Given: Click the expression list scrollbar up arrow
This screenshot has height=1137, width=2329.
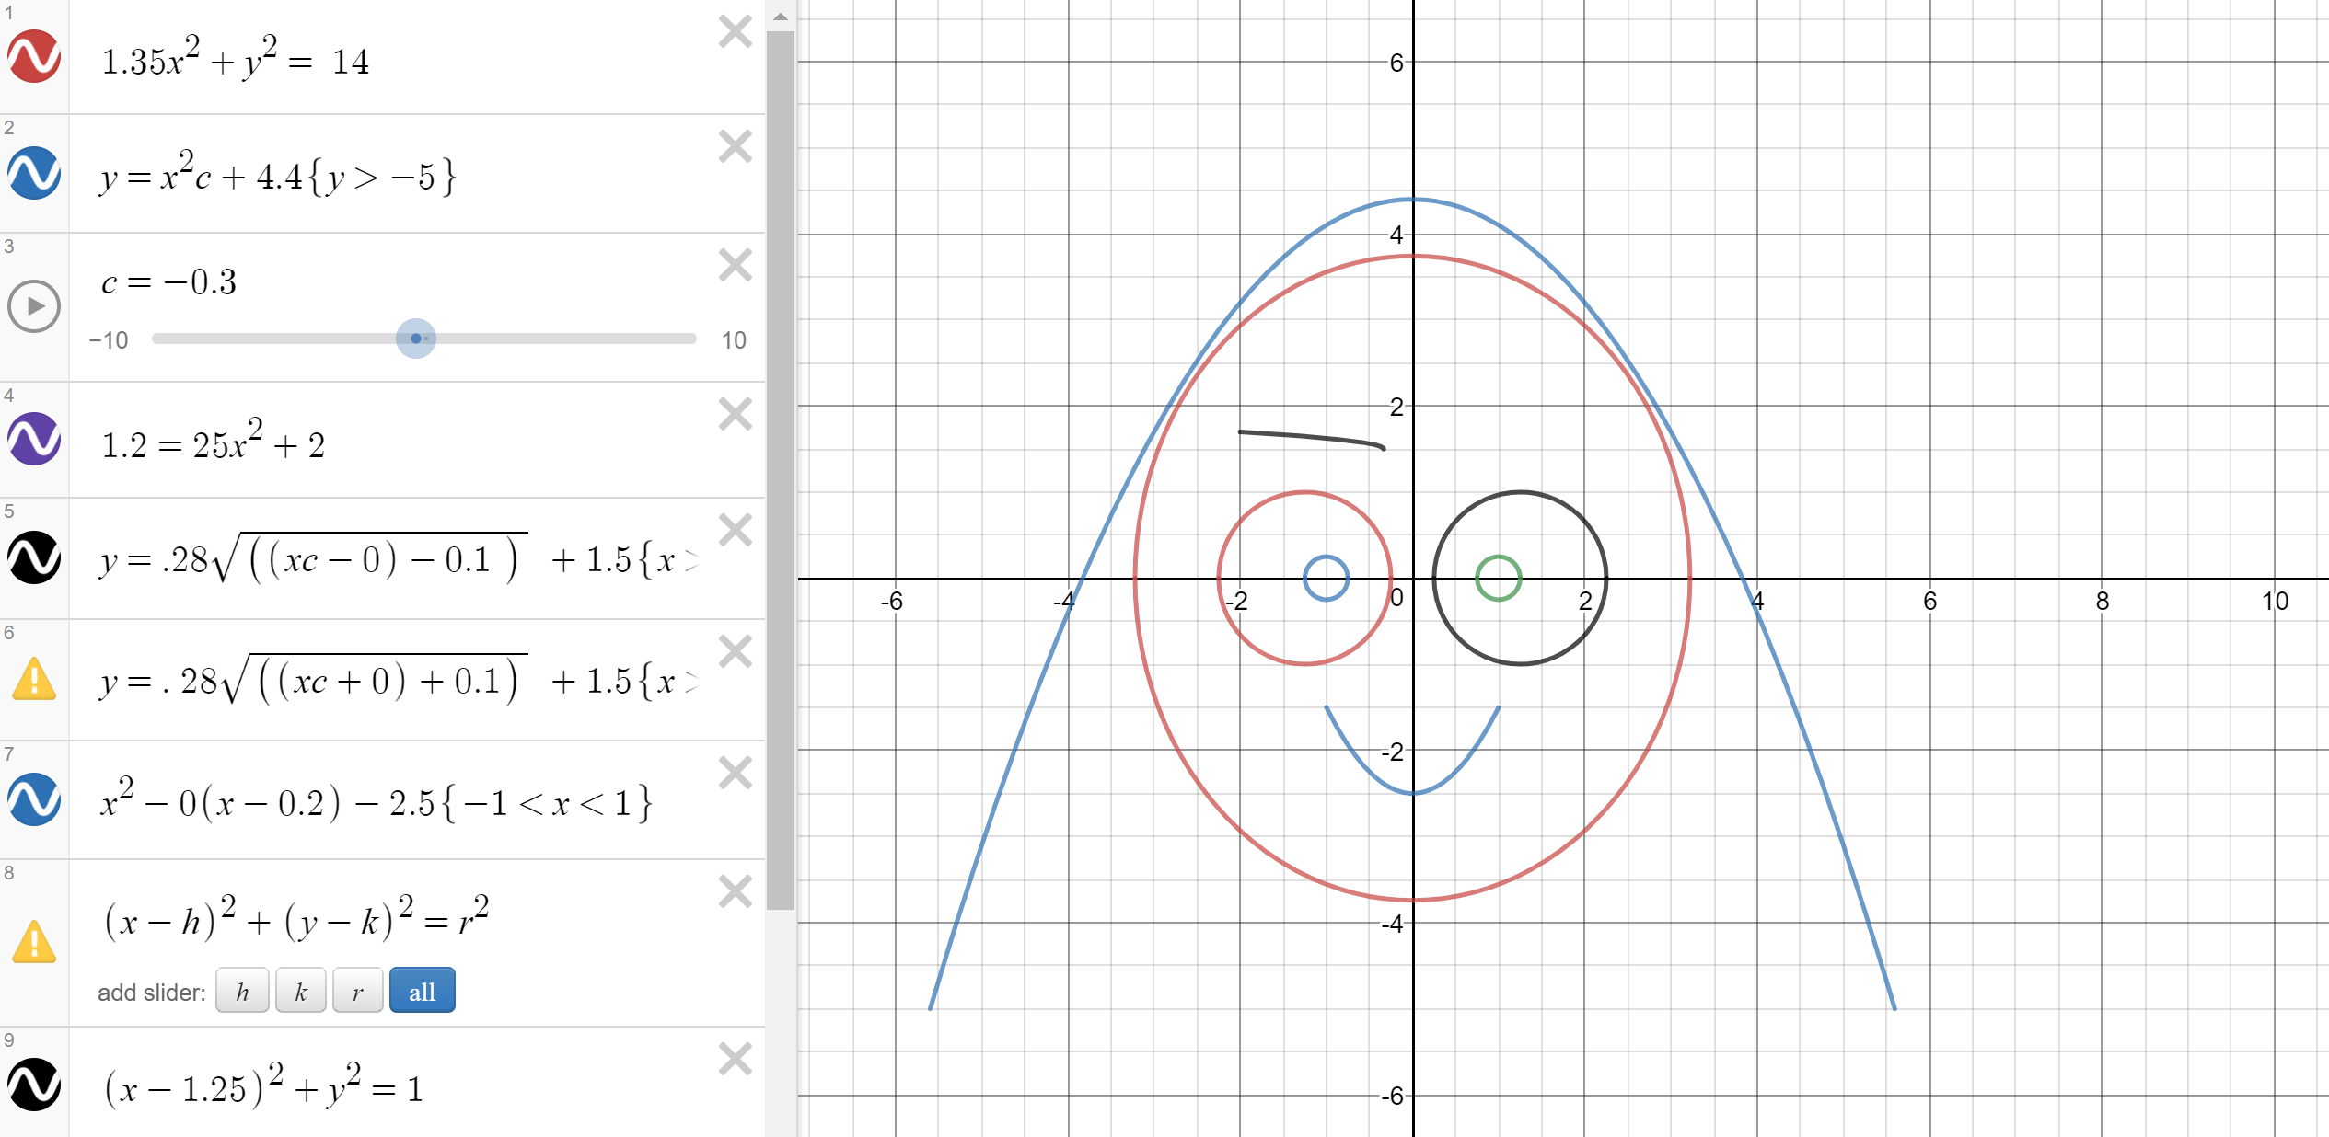Looking at the screenshot, I should (x=781, y=17).
